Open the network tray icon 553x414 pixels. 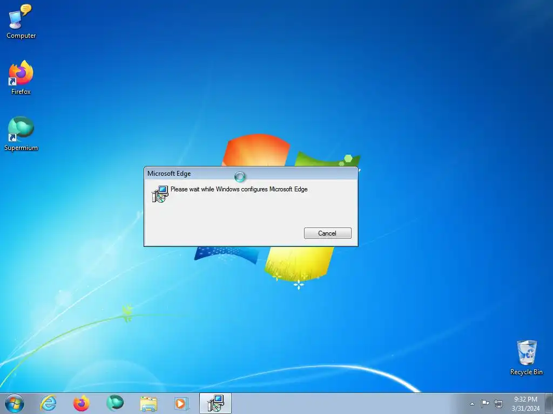(x=498, y=403)
